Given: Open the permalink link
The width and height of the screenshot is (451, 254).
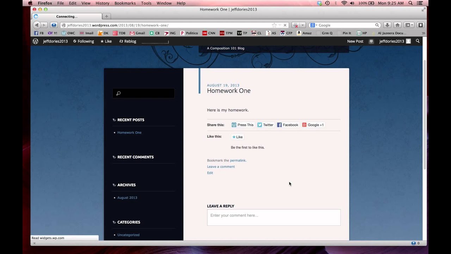Looking at the screenshot, I should point(238,161).
